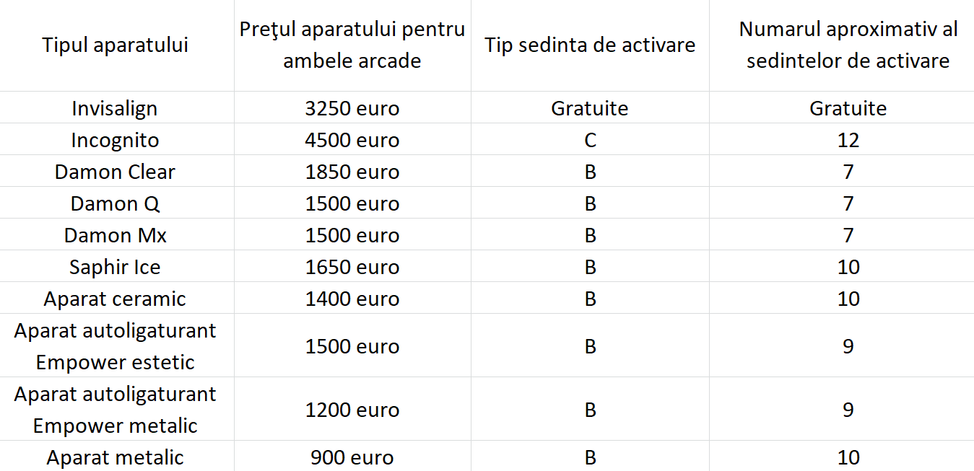Click the Damon Clear cell
The height and width of the screenshot is (471, 974).
pos(115,172)
